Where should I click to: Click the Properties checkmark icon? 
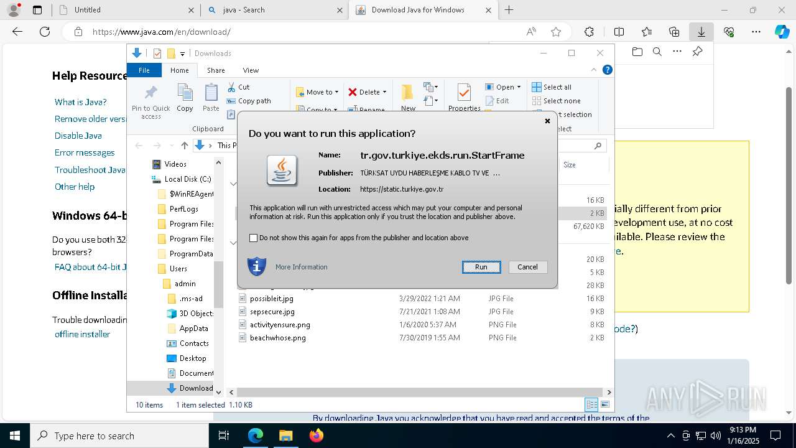click(x=464, y=93)
